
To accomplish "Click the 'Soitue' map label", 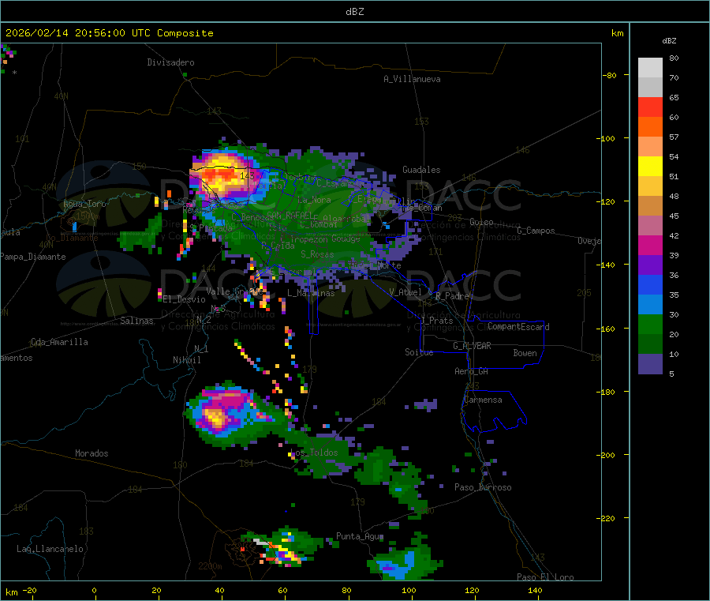I will (x=420, y=352).
